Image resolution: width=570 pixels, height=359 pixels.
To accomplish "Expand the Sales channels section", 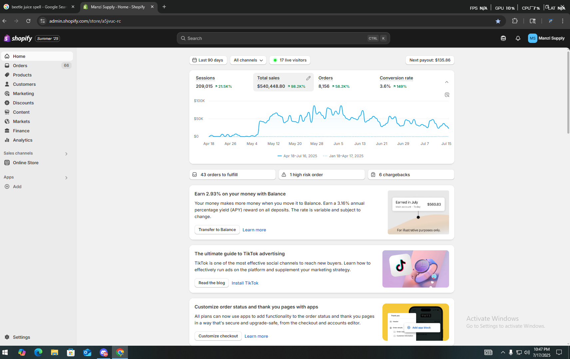I will (x=66, y=154).
